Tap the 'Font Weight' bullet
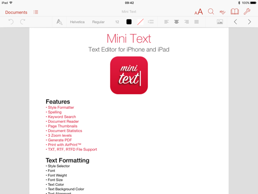This screenshot has width=258, height=194. 56,175
